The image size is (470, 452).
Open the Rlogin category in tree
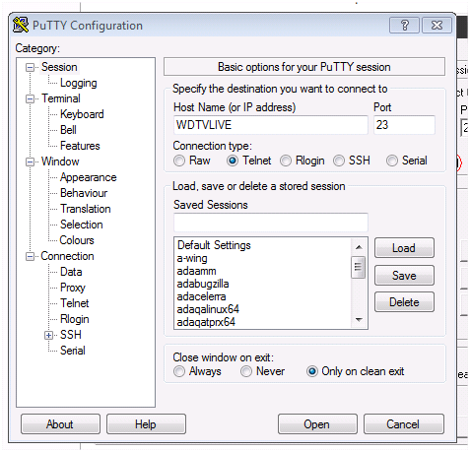(x=75, y=319)
